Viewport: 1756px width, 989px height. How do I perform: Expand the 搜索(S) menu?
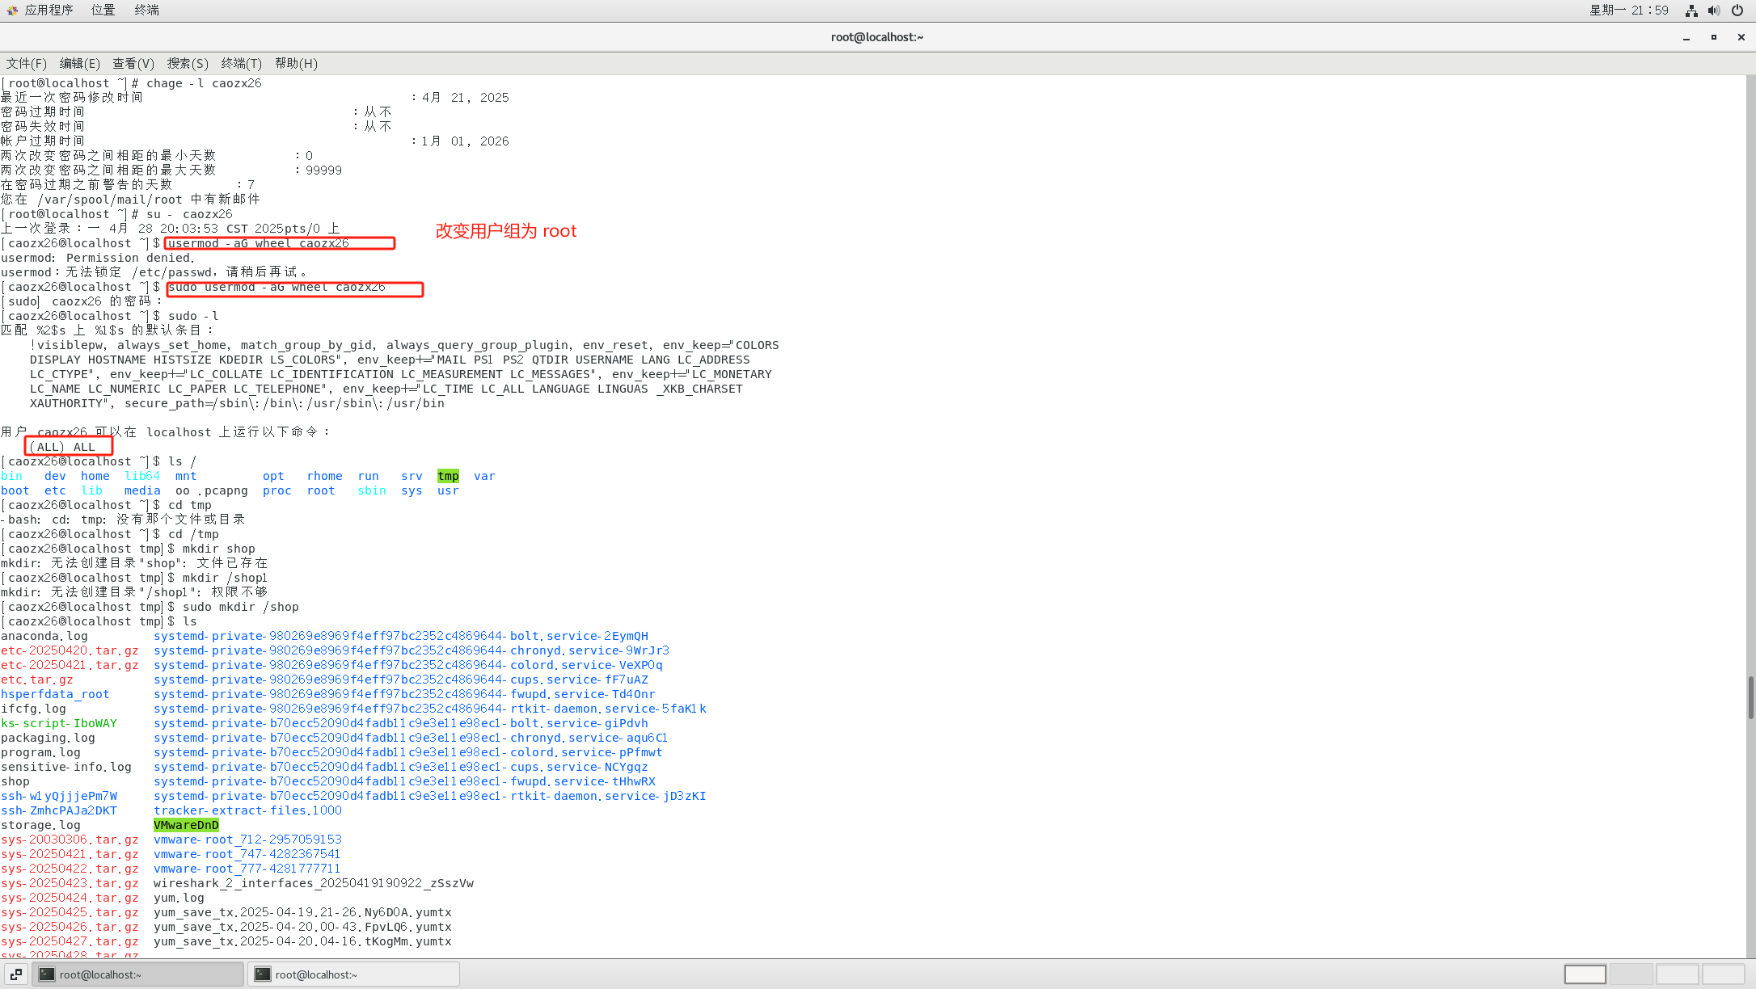pyautogui.click(x=188, y=63)
